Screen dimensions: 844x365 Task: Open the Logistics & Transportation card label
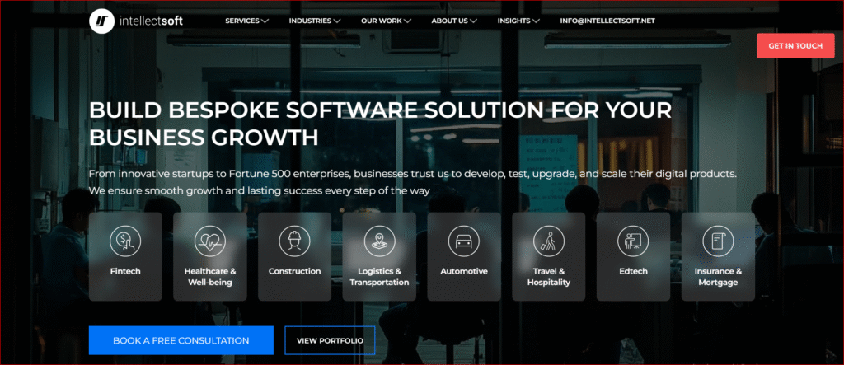click(x=379, y=277)
